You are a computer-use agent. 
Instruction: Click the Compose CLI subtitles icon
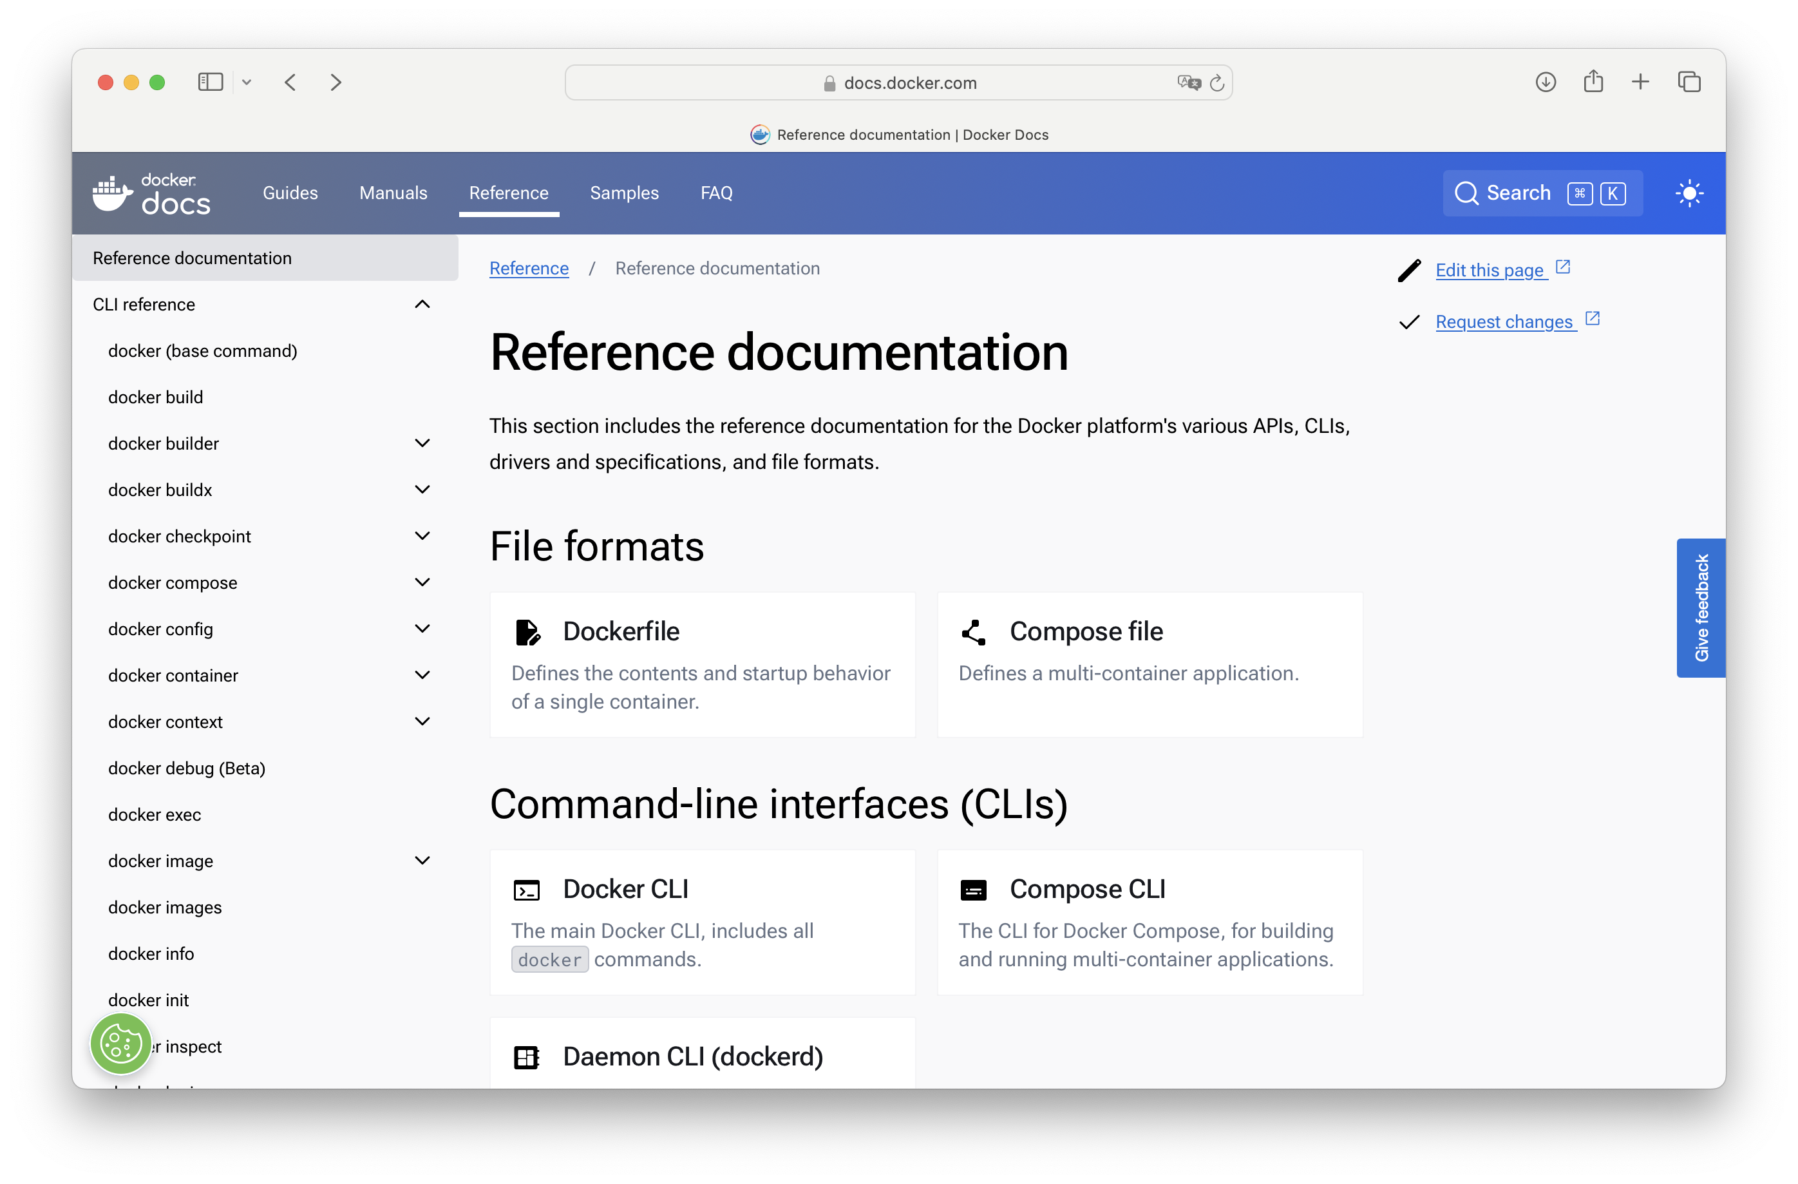tap(973, 890)
